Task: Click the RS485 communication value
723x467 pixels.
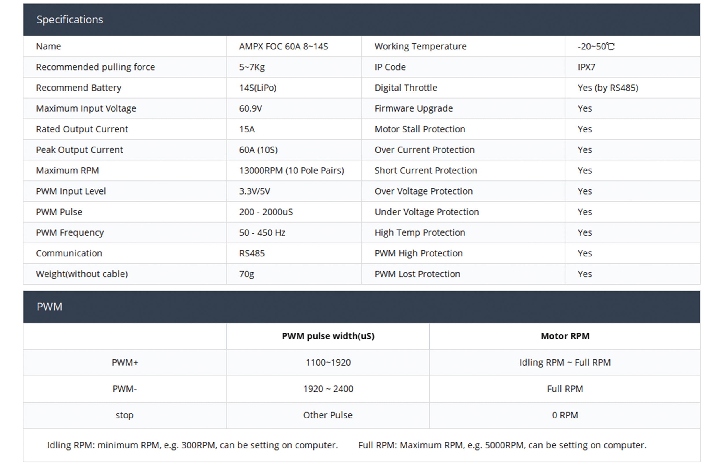Action: pyautogui.click(x=252, y=253)
